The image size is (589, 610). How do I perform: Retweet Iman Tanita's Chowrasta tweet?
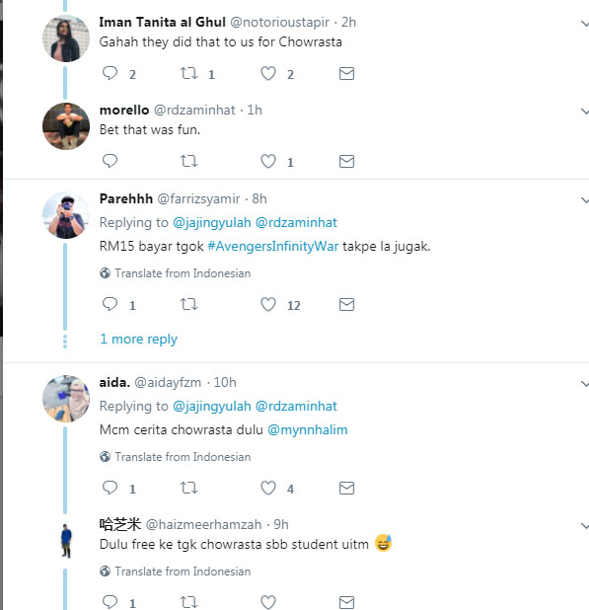click(189, 73)
